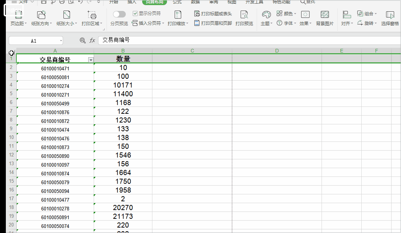Viewport: 401px width, 233px height.
Task: Open the 页边距 margins dropdown
Action: point(19,19)
